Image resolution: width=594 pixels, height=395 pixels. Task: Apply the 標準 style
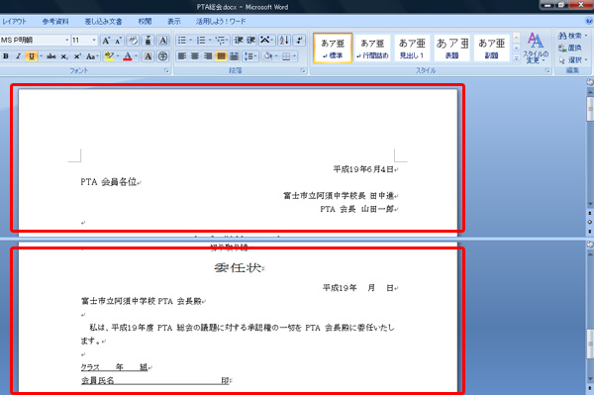(333, 49)
